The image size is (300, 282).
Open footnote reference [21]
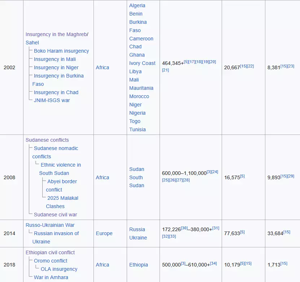[x=165, y=70]
